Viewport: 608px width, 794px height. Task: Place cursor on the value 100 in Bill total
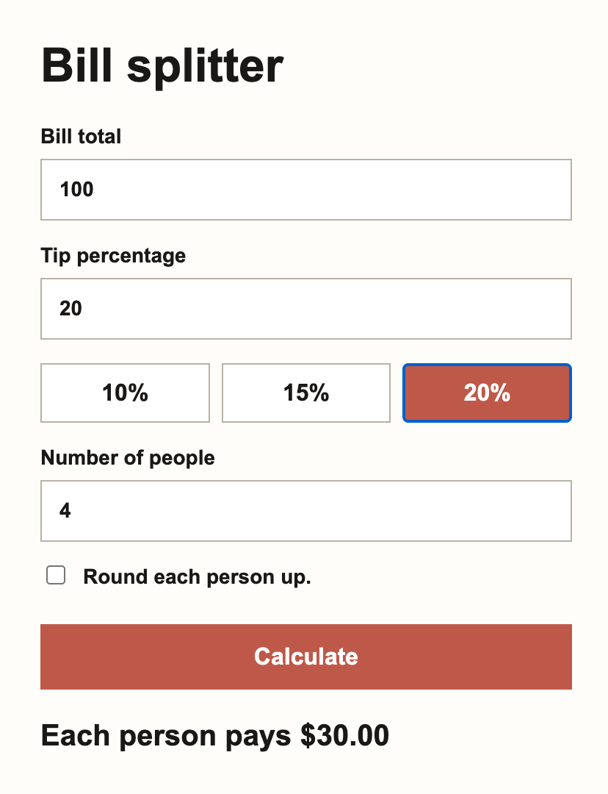point(76,190)
